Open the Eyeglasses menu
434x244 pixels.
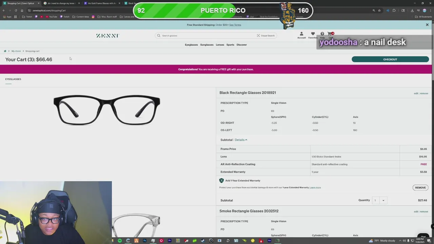pos(191,45)
